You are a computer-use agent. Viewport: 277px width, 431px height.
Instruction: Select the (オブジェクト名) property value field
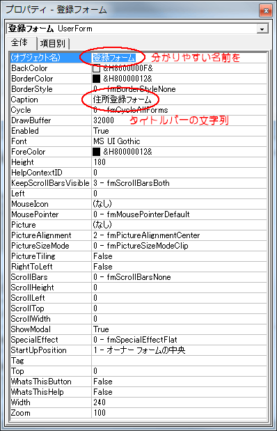coord(179,58)
